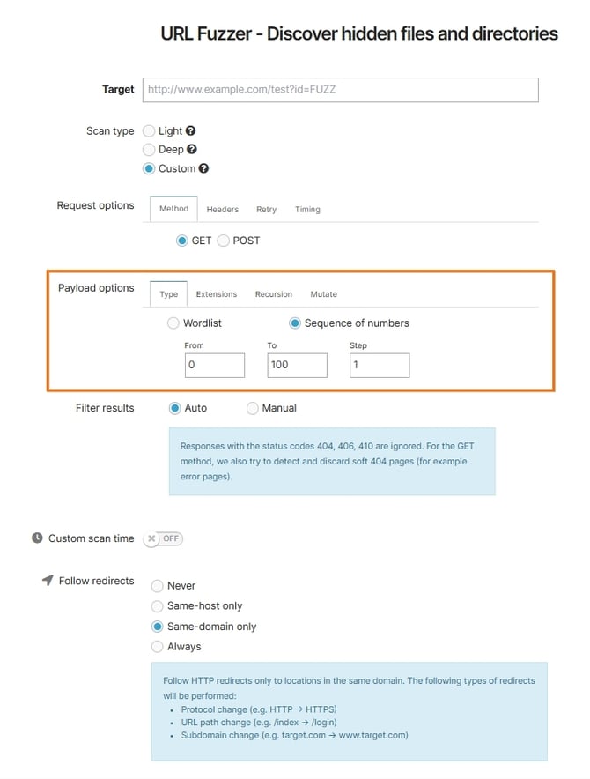
Task: Switch to the Mutate tab
Action: [323, 294]
